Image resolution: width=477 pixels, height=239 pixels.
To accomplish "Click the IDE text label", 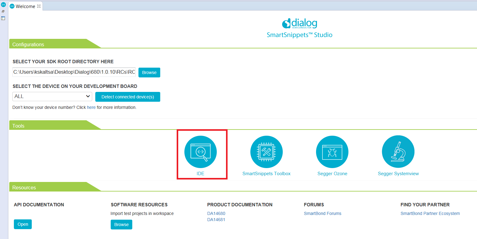I will pos(200,174).
